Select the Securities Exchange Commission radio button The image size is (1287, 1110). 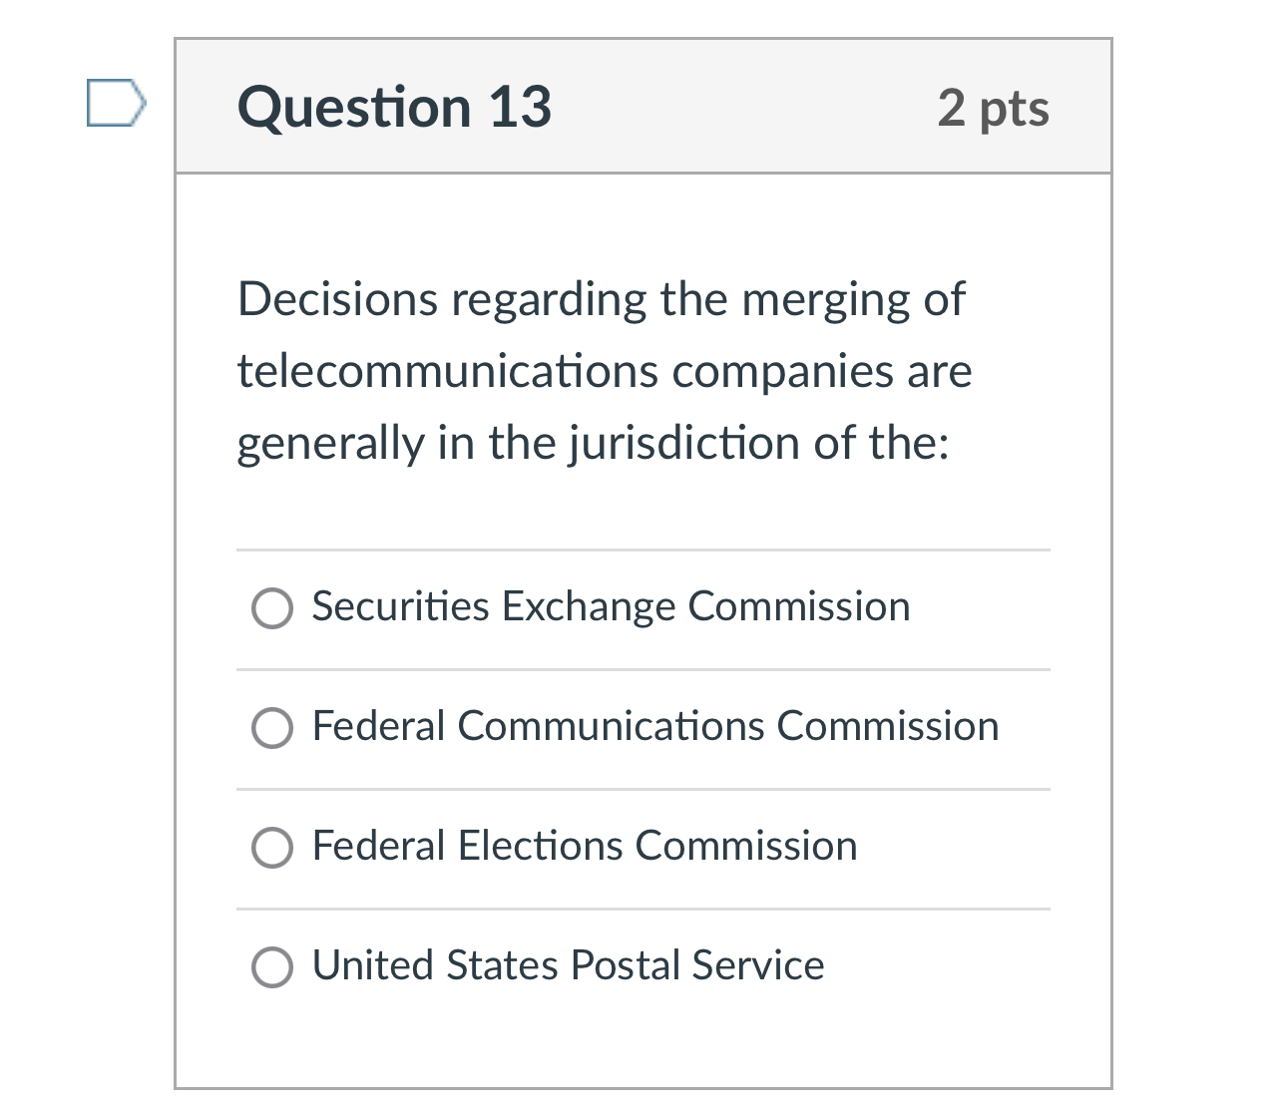[x=272, y=608]
